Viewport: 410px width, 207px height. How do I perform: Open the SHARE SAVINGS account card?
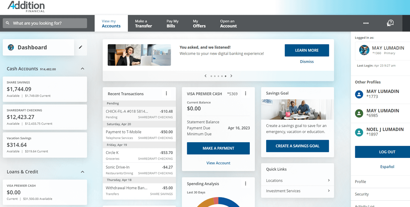[45, 89]
